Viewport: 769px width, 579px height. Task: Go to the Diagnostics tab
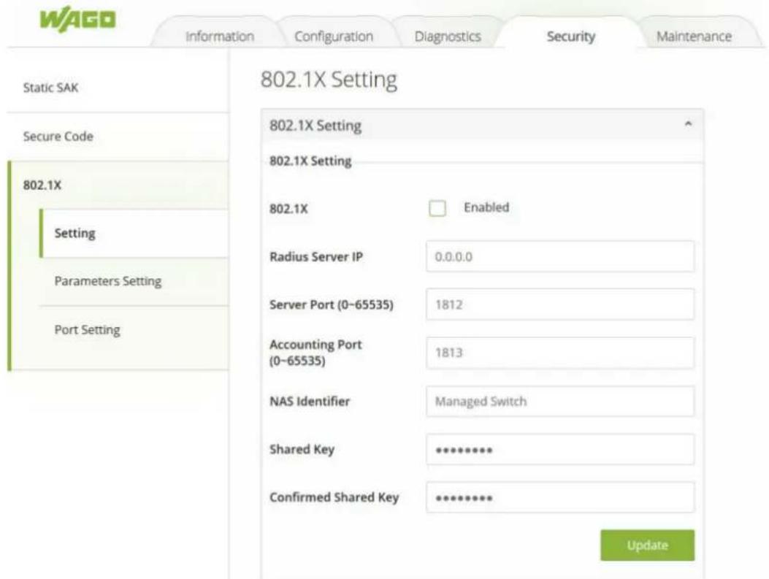click(x=447, y=37)
